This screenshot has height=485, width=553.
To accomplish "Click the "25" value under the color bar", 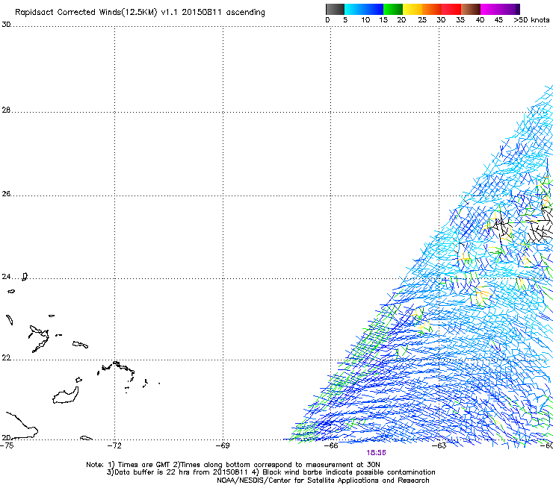I will [422, 20].
